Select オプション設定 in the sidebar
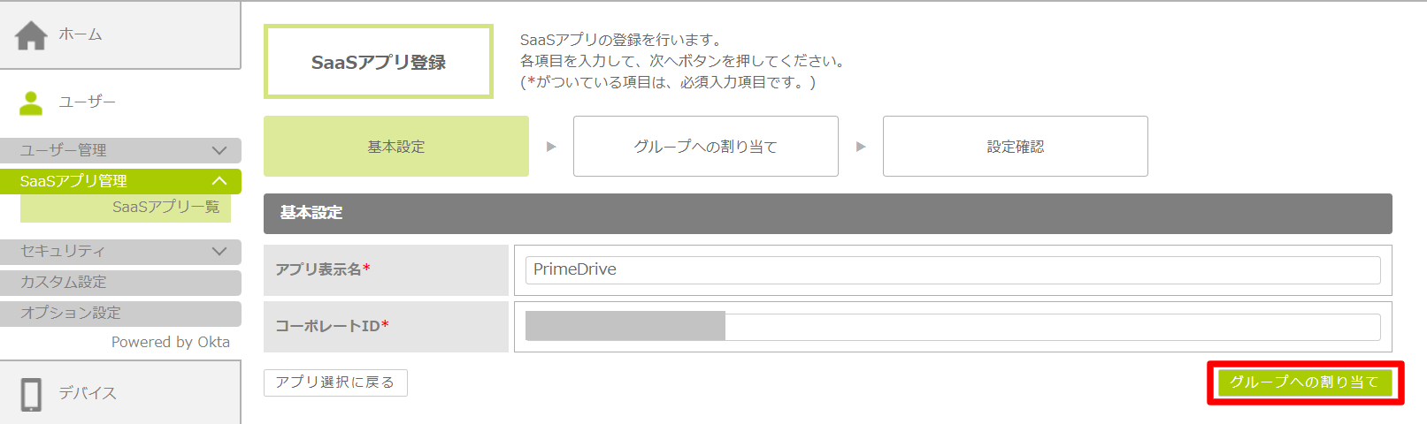 (71, 314)
